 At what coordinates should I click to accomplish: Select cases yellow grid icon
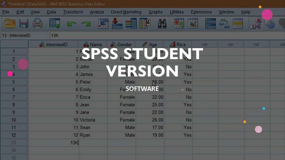tap(238, 23)
